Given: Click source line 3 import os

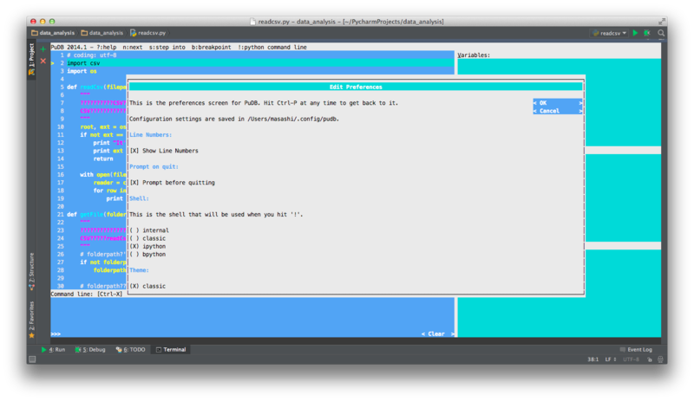Looking at the screenshot, I should pos(252,71).
